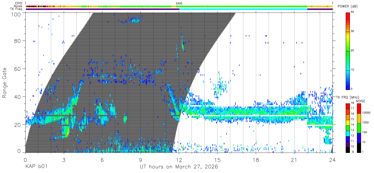Screen dimensions: 374x173
Task: Click the 24 tick on the UT hours axis
Action: (333, 160)
